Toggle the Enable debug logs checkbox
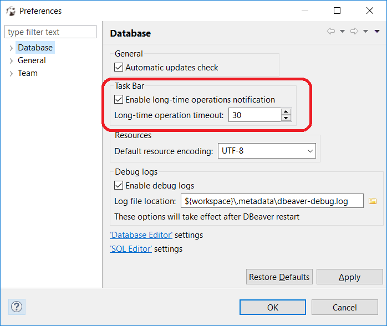Screen dimensions: 387x326 point(119,186)
